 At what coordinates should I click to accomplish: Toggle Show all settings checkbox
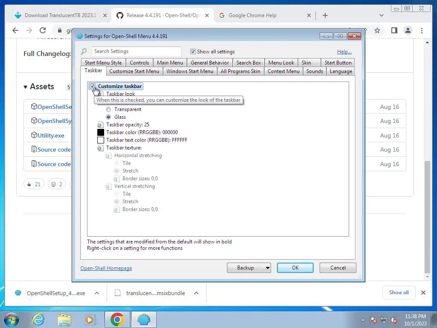click(193, 52)
